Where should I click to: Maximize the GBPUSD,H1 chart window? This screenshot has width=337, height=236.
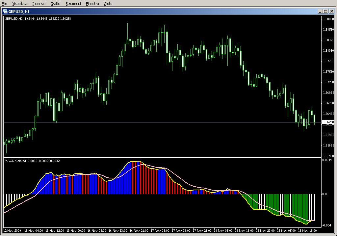pyautogui.click(x=326, y=11)
